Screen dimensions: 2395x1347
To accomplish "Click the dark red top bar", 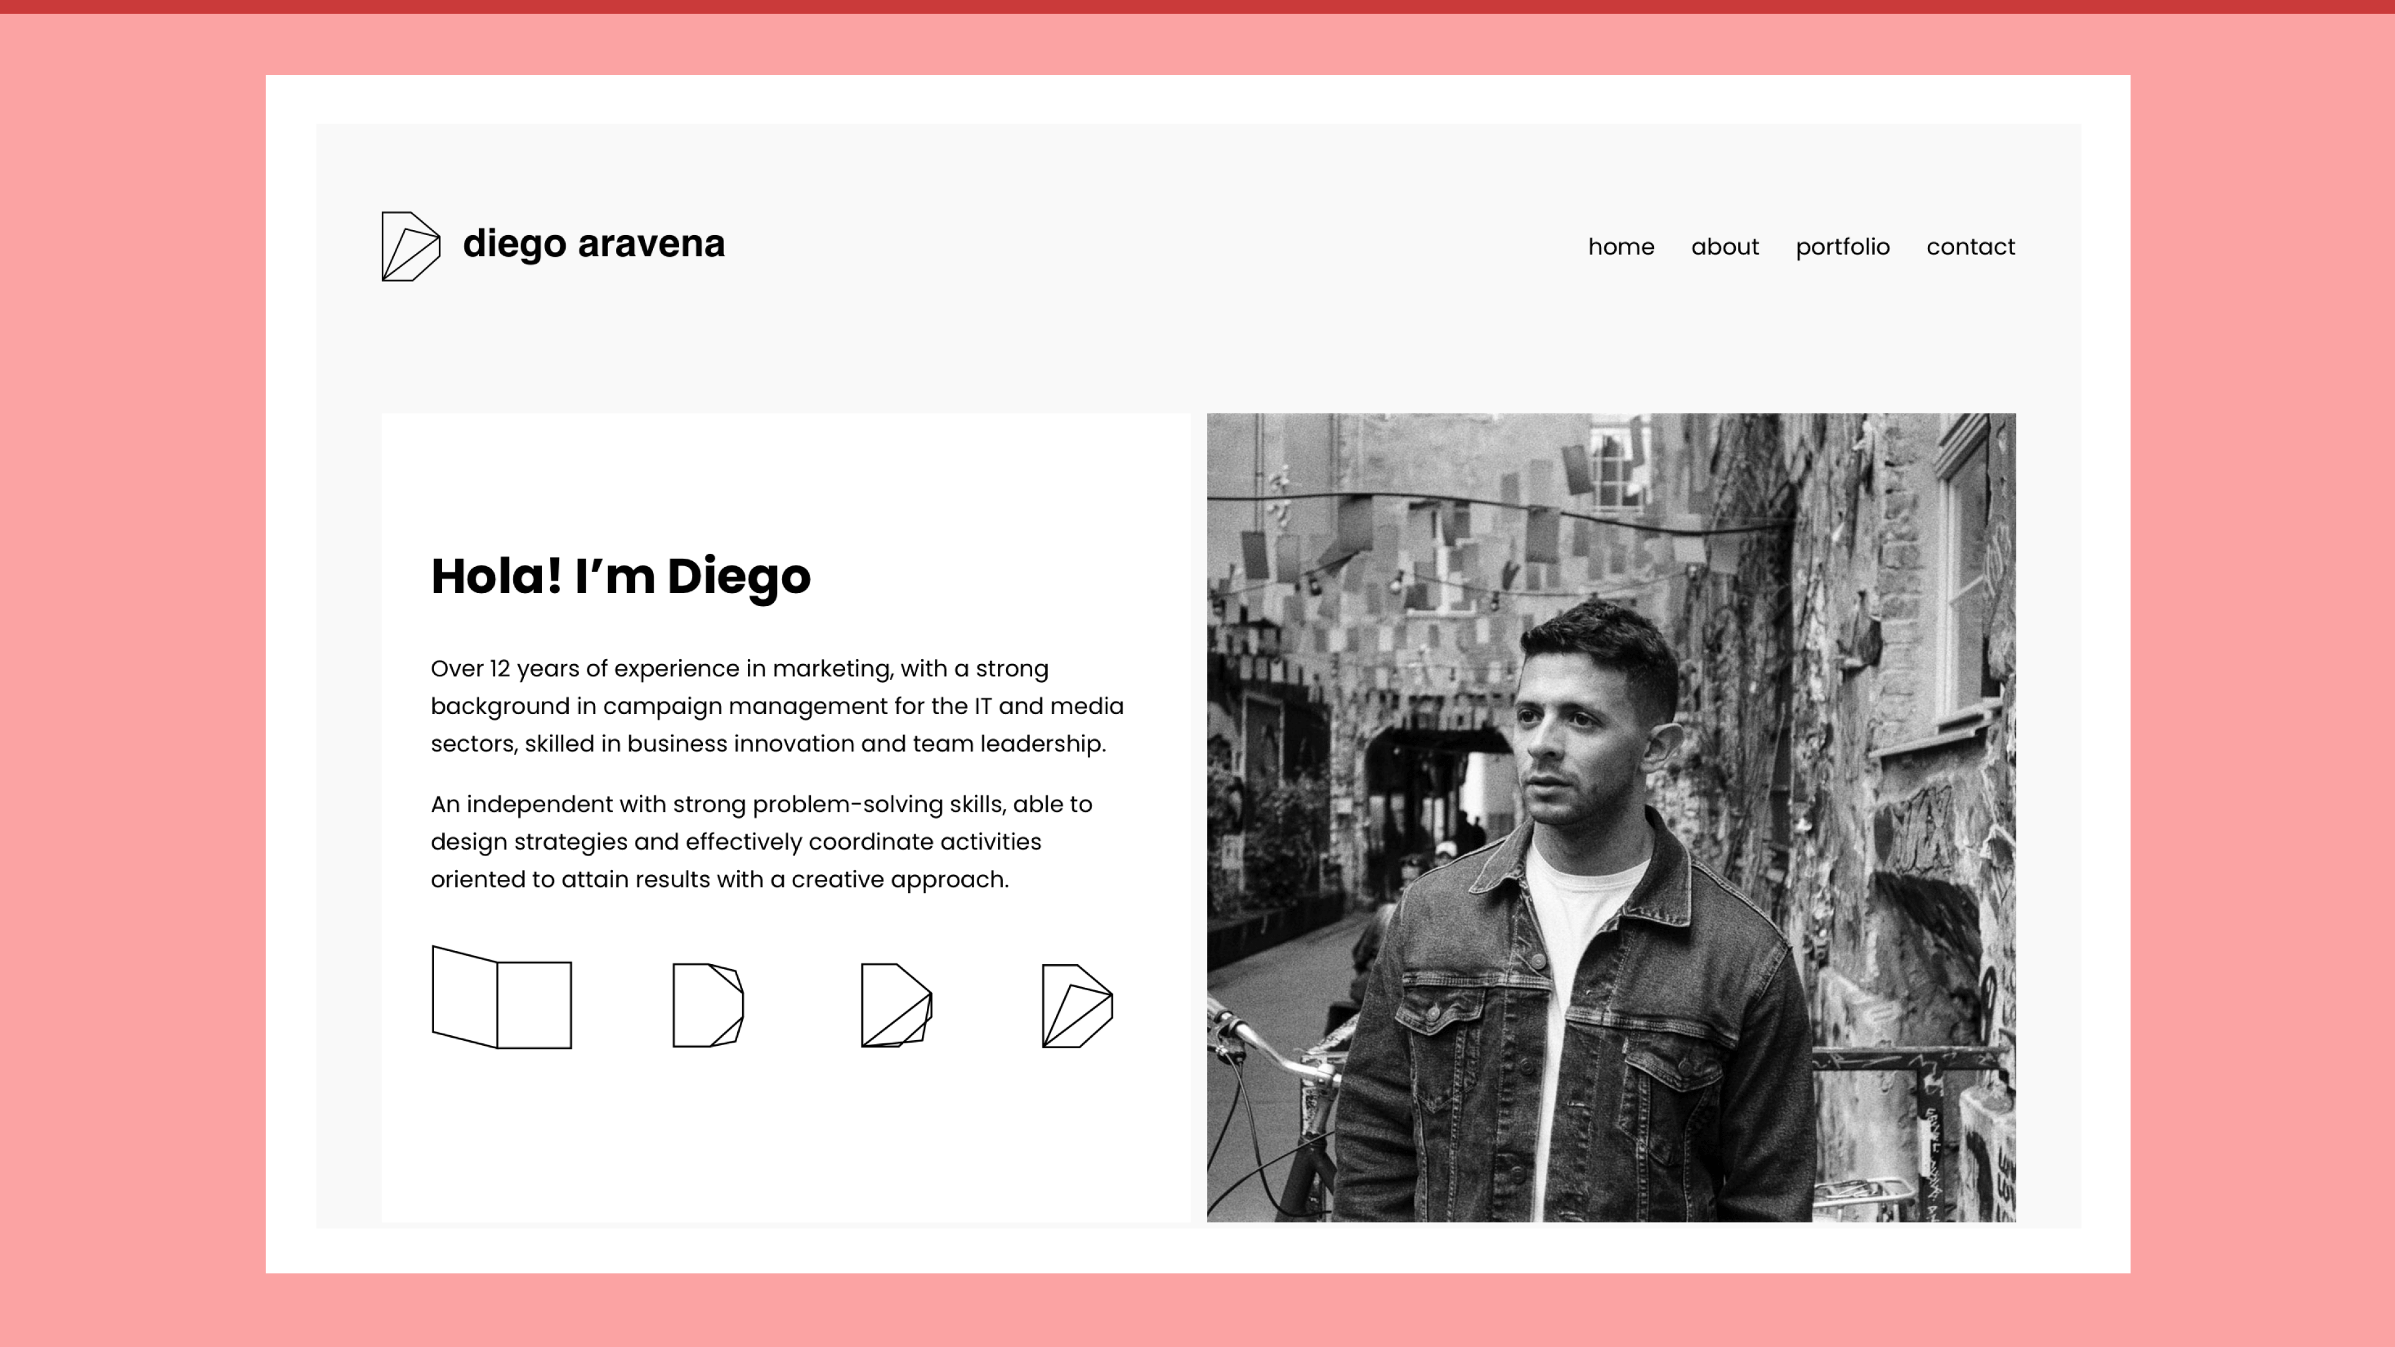I will 1197,6.
